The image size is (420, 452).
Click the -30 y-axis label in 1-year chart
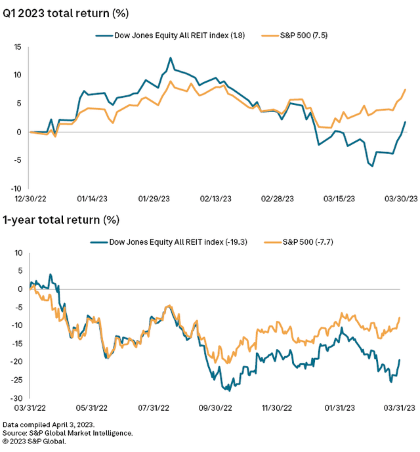point(15,398)
